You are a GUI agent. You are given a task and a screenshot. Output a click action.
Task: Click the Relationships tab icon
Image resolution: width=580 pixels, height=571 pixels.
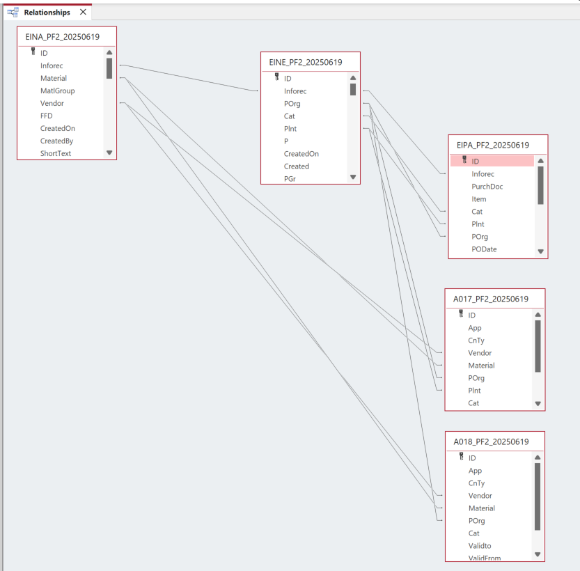click(x=13, y=12)
